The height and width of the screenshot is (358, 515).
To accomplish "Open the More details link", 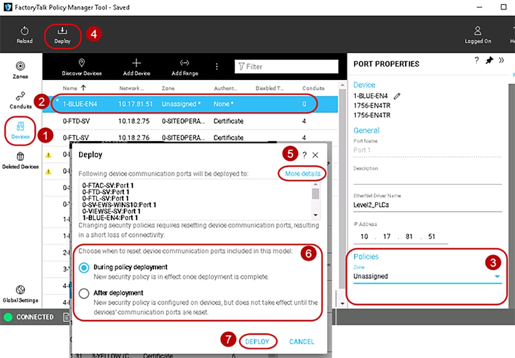I will [303, 174].
